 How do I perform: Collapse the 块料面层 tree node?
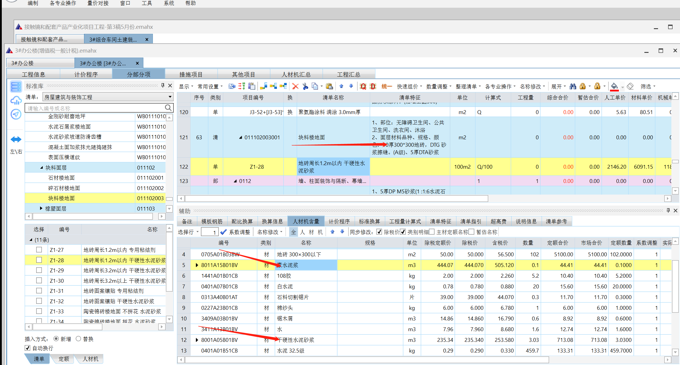[x=42, y=168]
